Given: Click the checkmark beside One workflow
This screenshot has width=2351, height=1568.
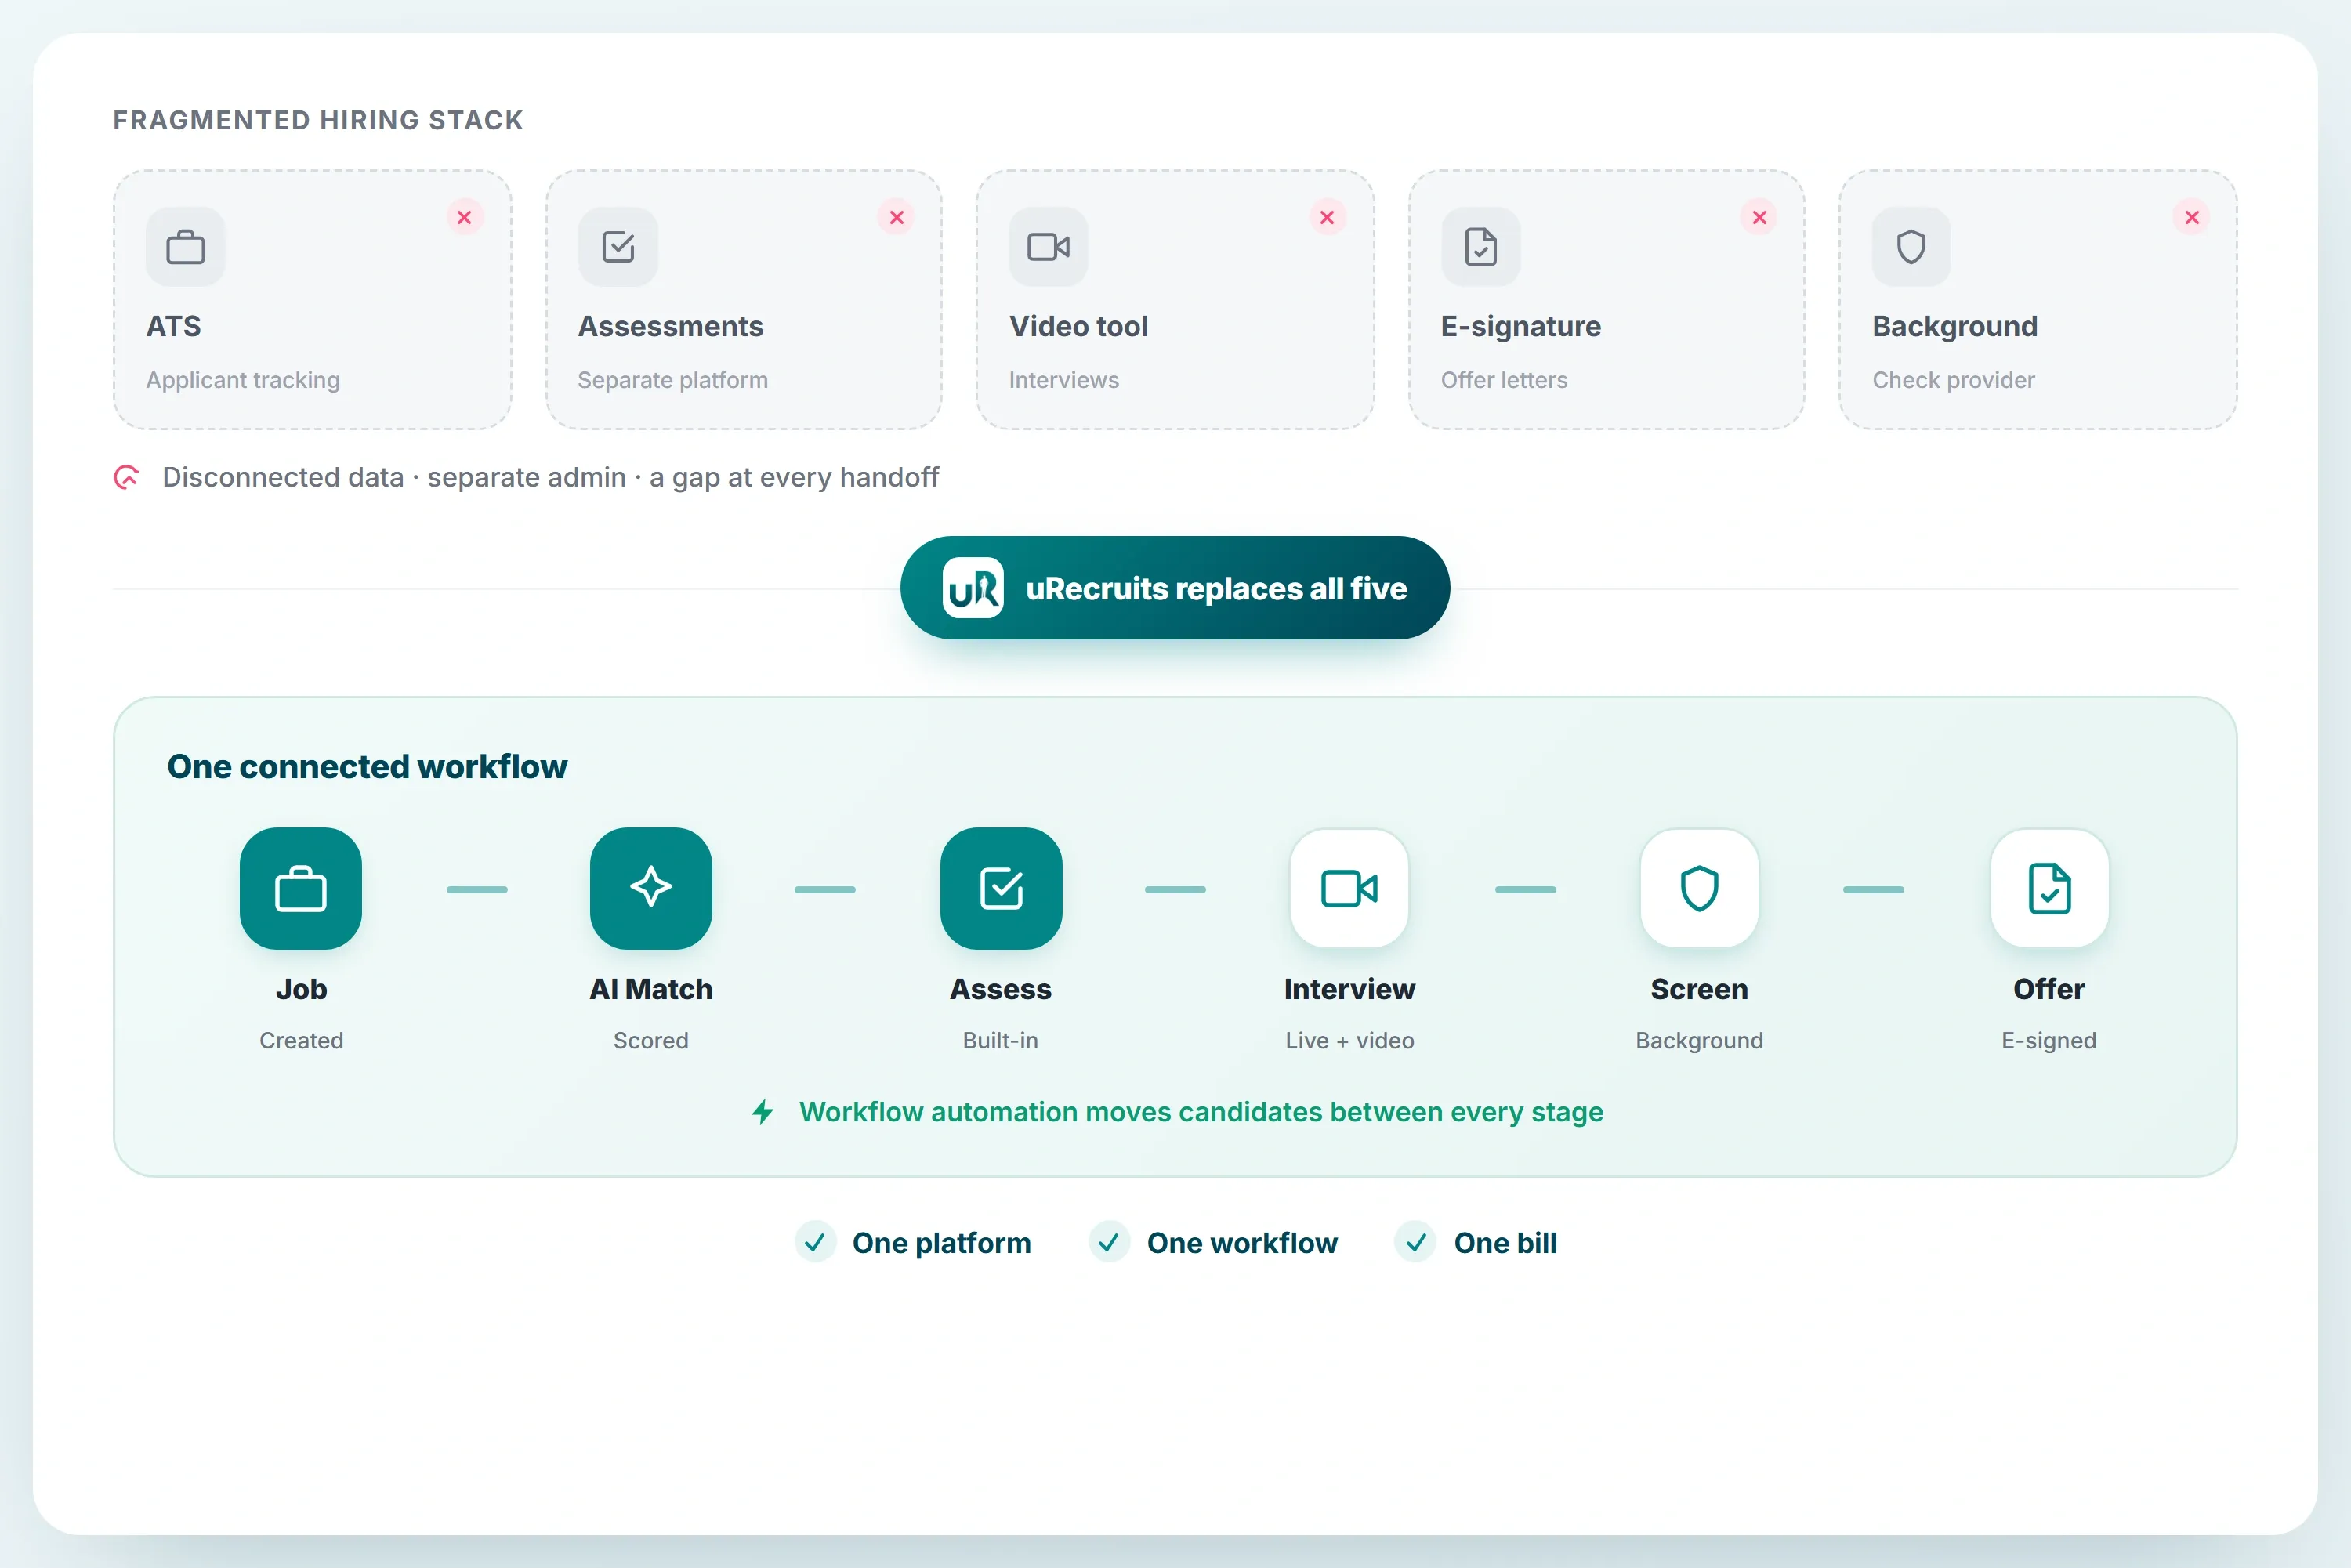Looking at the screenshot, I should point(1109,1242).
